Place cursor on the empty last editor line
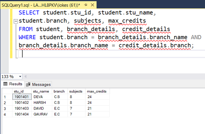Screen dimensions: 205x134 click(x=93, y=54)
